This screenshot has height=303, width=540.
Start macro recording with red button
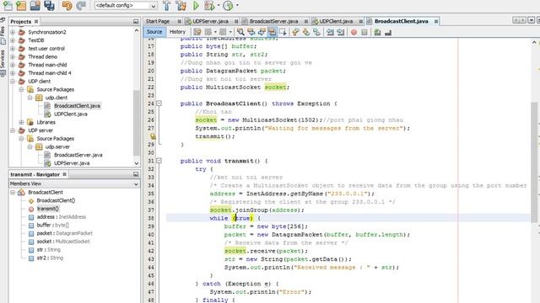click(354, 32)
